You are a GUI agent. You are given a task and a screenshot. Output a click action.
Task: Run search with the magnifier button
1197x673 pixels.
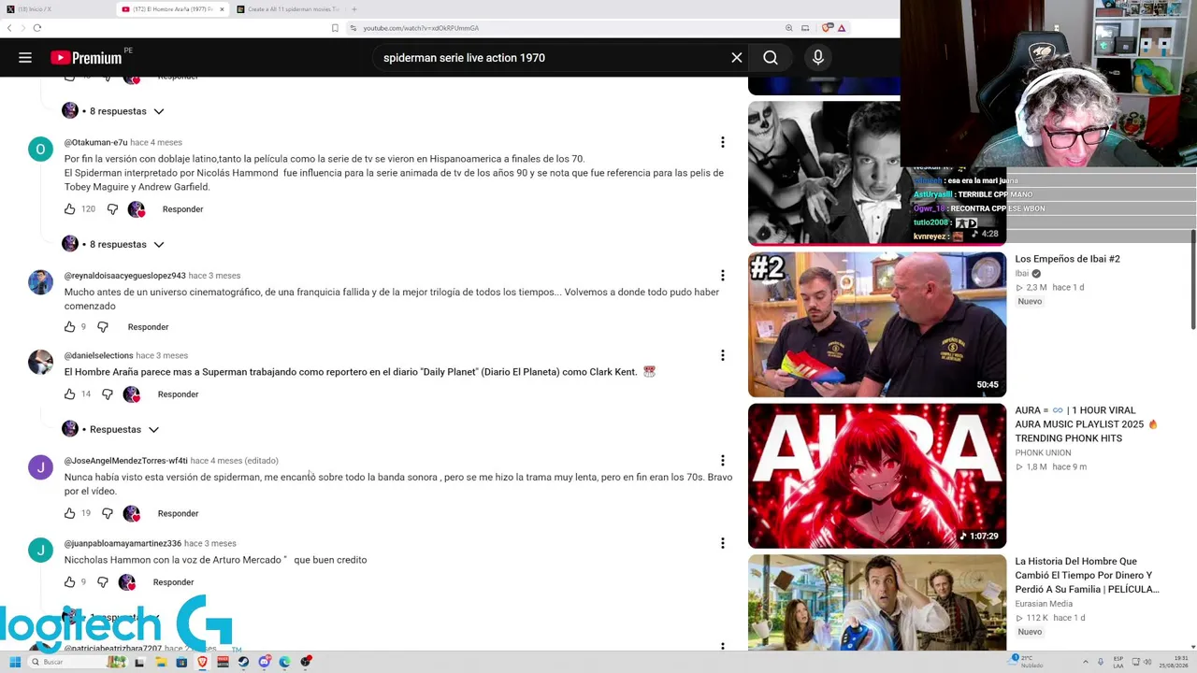(771, 58)
